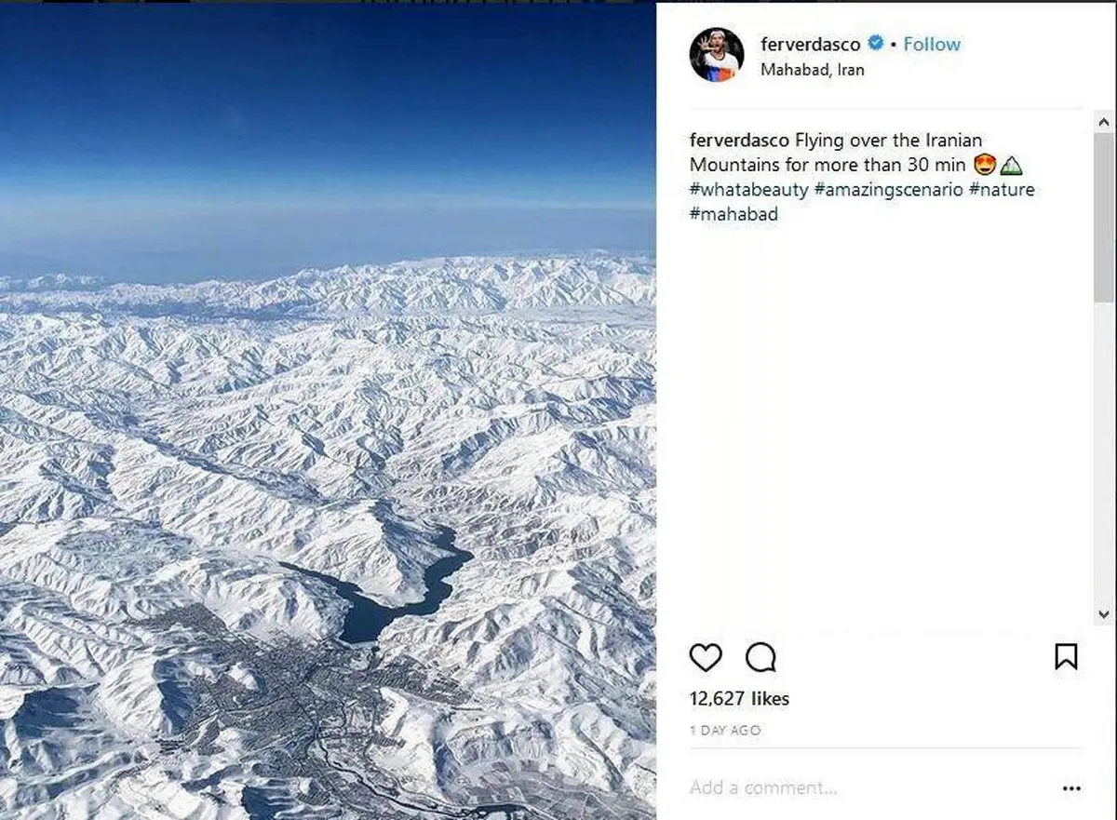See who liked by clicking 12,627 likes
This screenshot has height=820, width=1117.
(x=738, y=698)
